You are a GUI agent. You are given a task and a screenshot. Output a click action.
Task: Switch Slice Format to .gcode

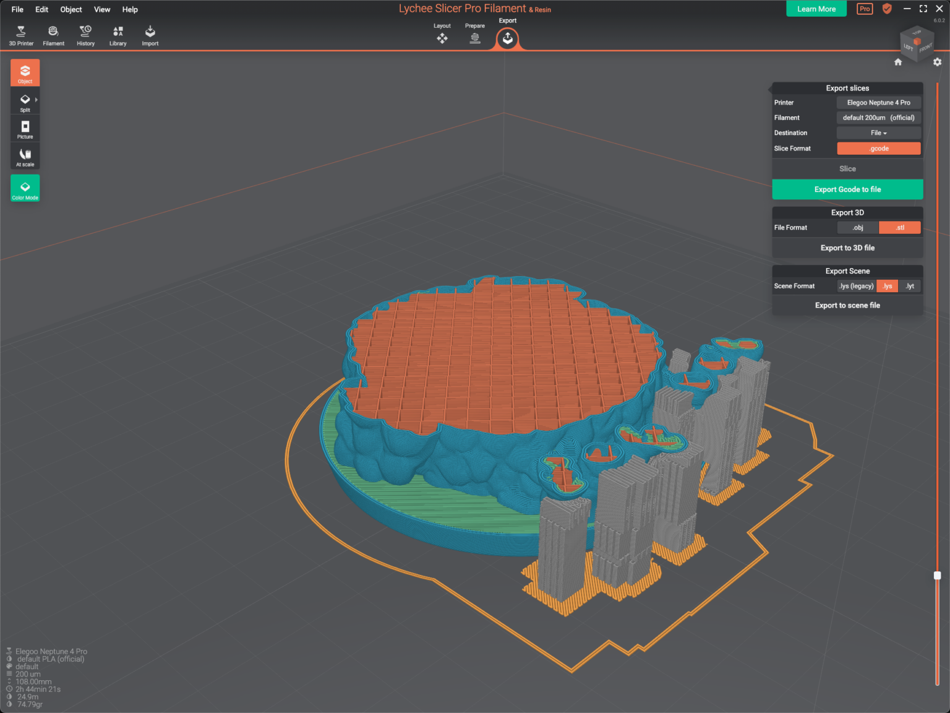pyautogui.click(x=878, y=148)
